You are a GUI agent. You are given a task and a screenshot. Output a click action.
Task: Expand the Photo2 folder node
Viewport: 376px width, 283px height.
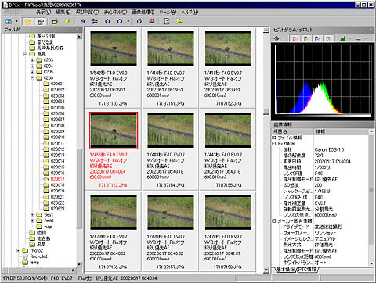pos(18,250)
